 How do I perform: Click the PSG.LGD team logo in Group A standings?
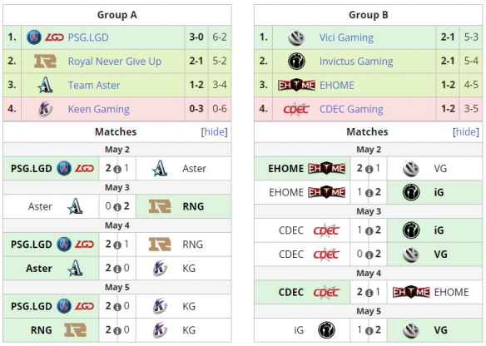click(x=45, y=37)
